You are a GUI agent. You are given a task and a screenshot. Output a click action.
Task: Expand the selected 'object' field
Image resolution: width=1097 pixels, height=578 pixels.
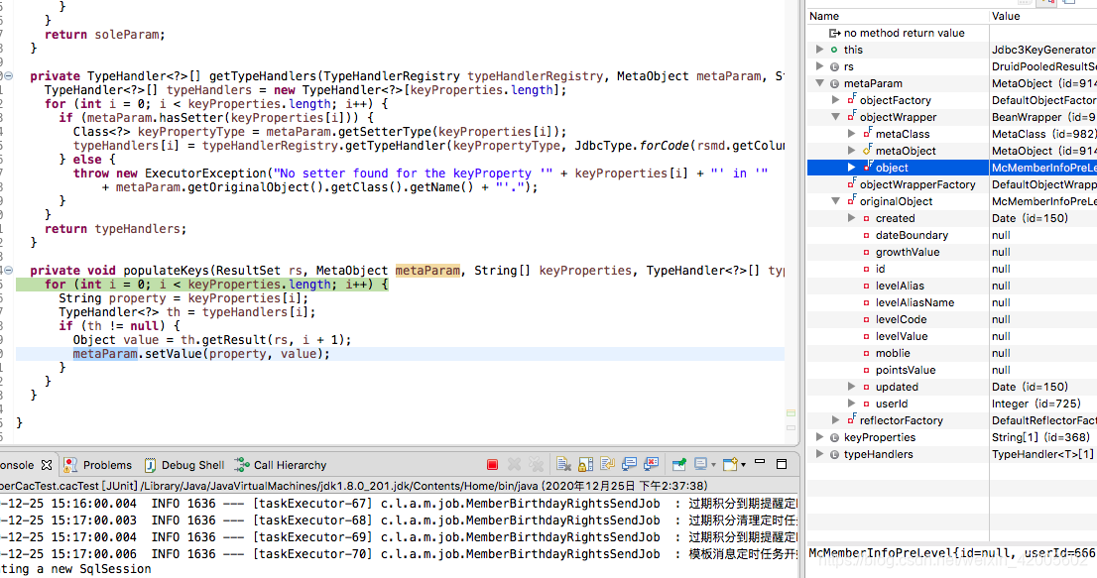[x=851, y=167]
